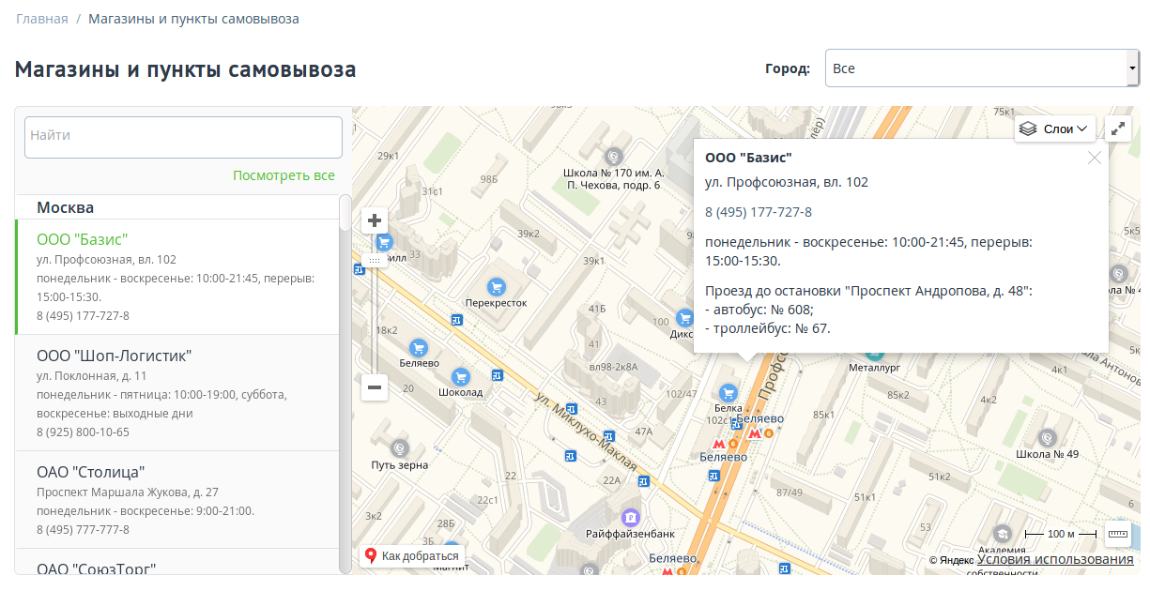
Task: Click the map zoom slider handle
Action: [375, 260]
